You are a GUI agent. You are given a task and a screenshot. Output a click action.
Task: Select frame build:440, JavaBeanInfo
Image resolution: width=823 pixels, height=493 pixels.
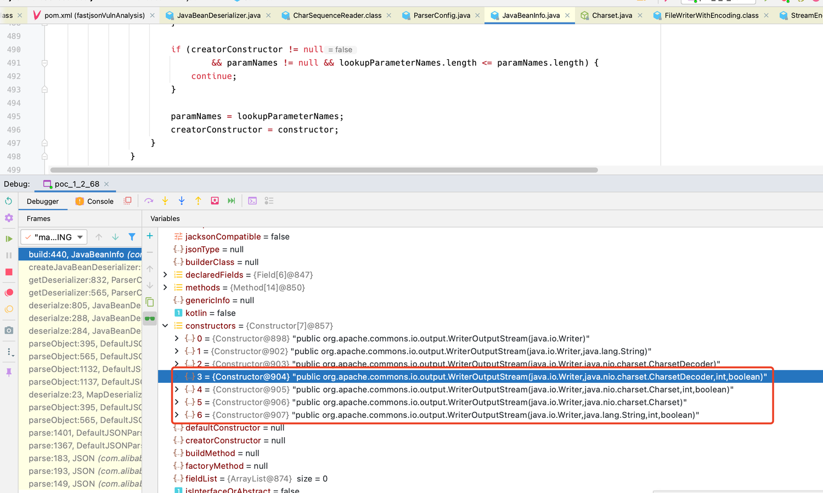80,254
